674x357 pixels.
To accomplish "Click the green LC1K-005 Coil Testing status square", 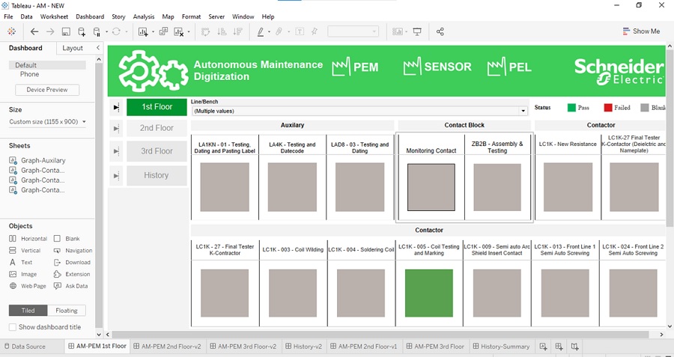I will [429, 293].
